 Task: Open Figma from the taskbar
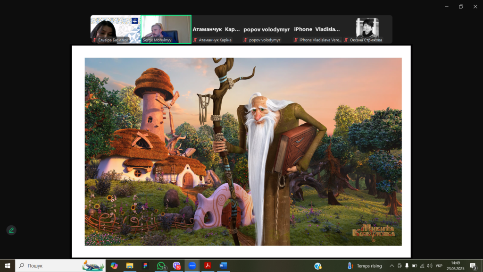click(145, 265)
